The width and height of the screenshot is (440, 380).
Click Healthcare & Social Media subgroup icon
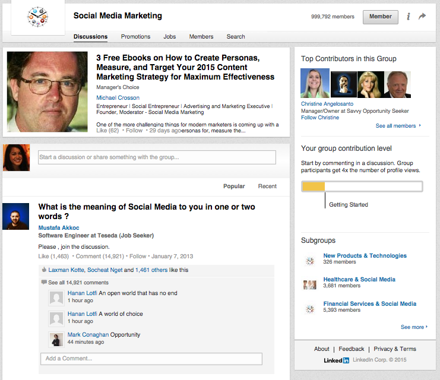310,285
